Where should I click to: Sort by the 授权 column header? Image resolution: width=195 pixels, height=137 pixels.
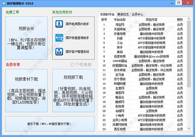coord(180,20)
